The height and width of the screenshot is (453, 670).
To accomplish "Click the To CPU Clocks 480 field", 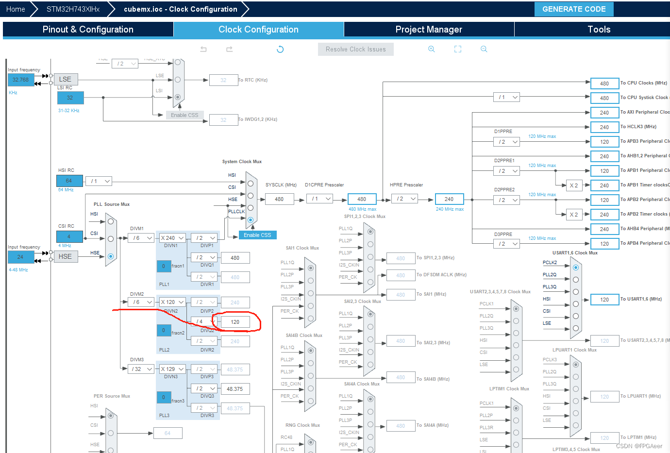I will [x=604, y=83].
